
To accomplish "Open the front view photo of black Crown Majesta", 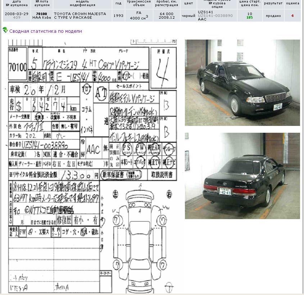I will coord(242,83).
